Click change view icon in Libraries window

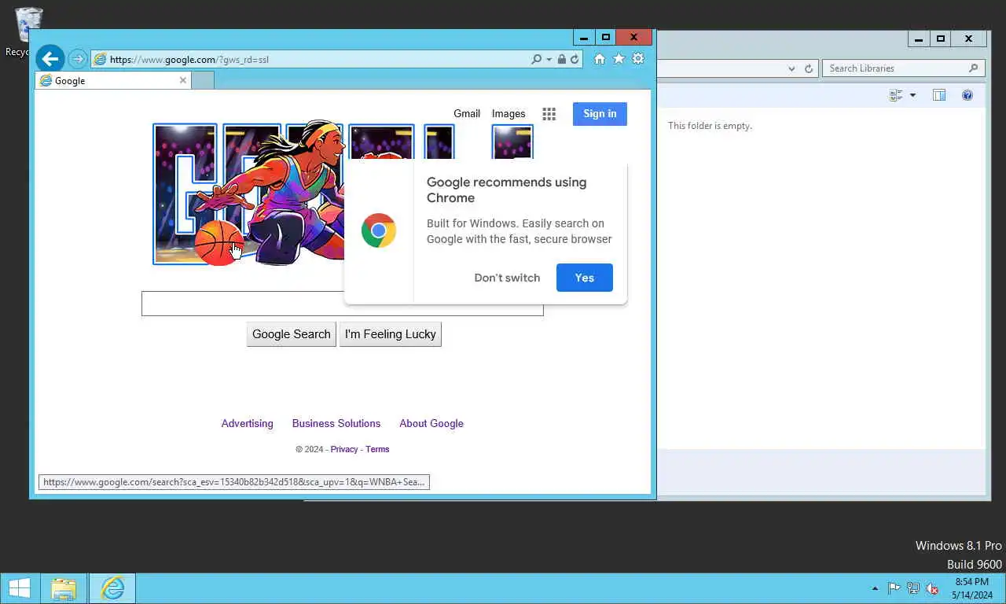tap(896, 95)
